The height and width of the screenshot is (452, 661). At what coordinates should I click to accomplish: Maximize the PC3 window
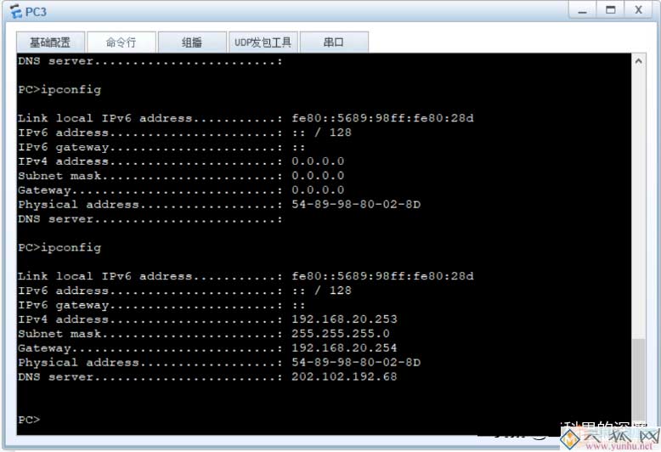click(610, 10)
